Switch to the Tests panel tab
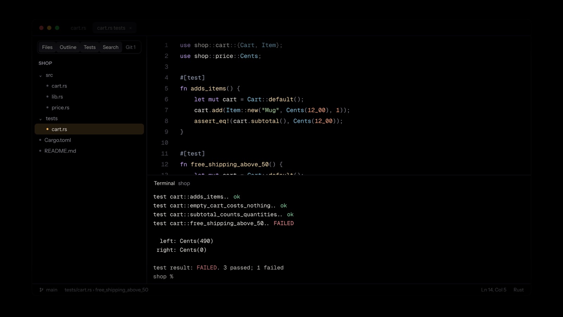Viewport: 563px width, 317px height. tap(89, 47)
